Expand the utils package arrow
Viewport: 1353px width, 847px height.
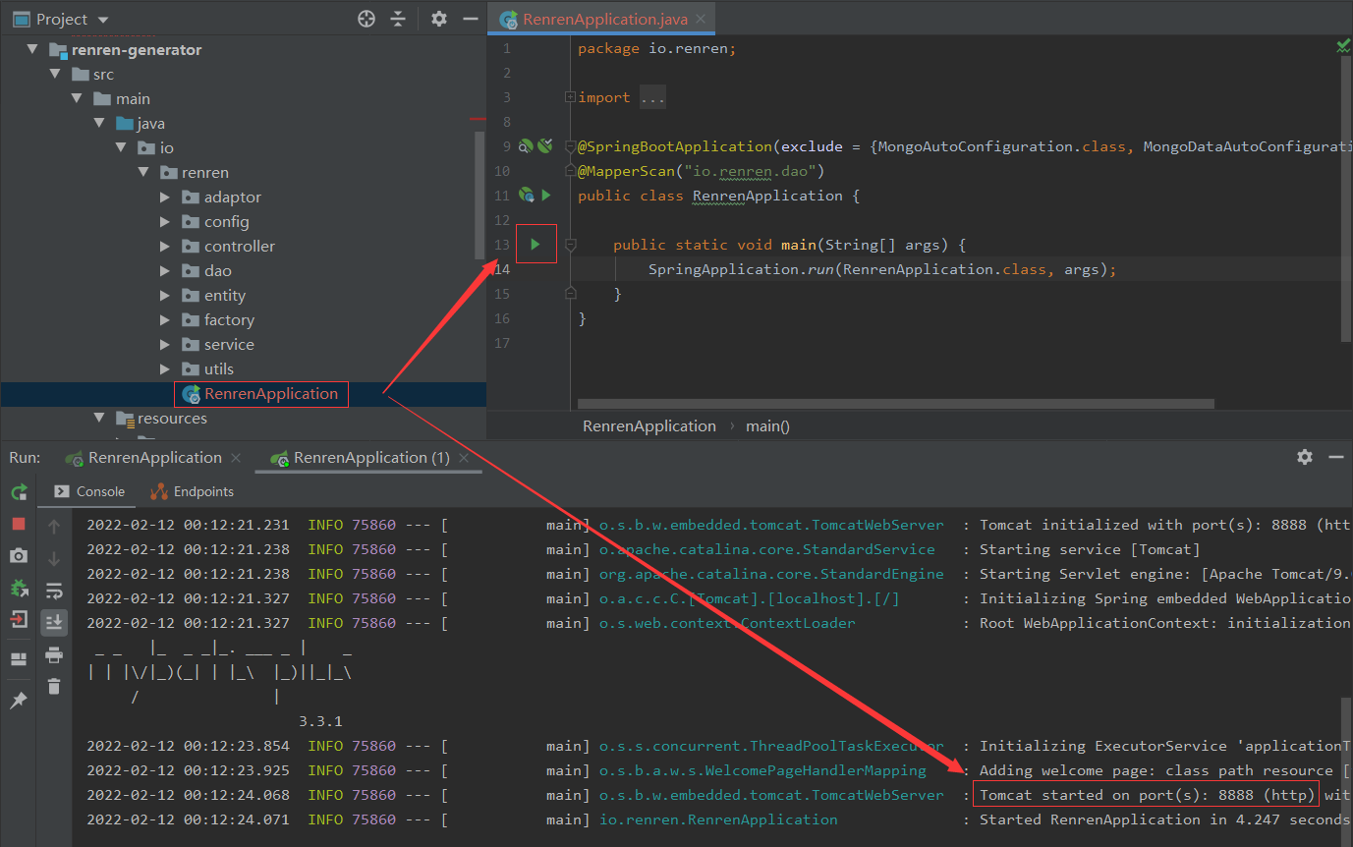coord(165,368)
